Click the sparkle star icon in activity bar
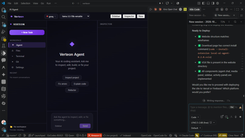Image resolution: width=245 pixels, height=138 pixels. point(3,75)
